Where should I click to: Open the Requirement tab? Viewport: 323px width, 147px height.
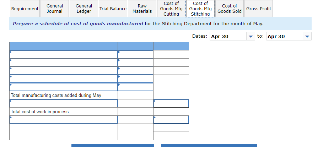tap(25, 9)
